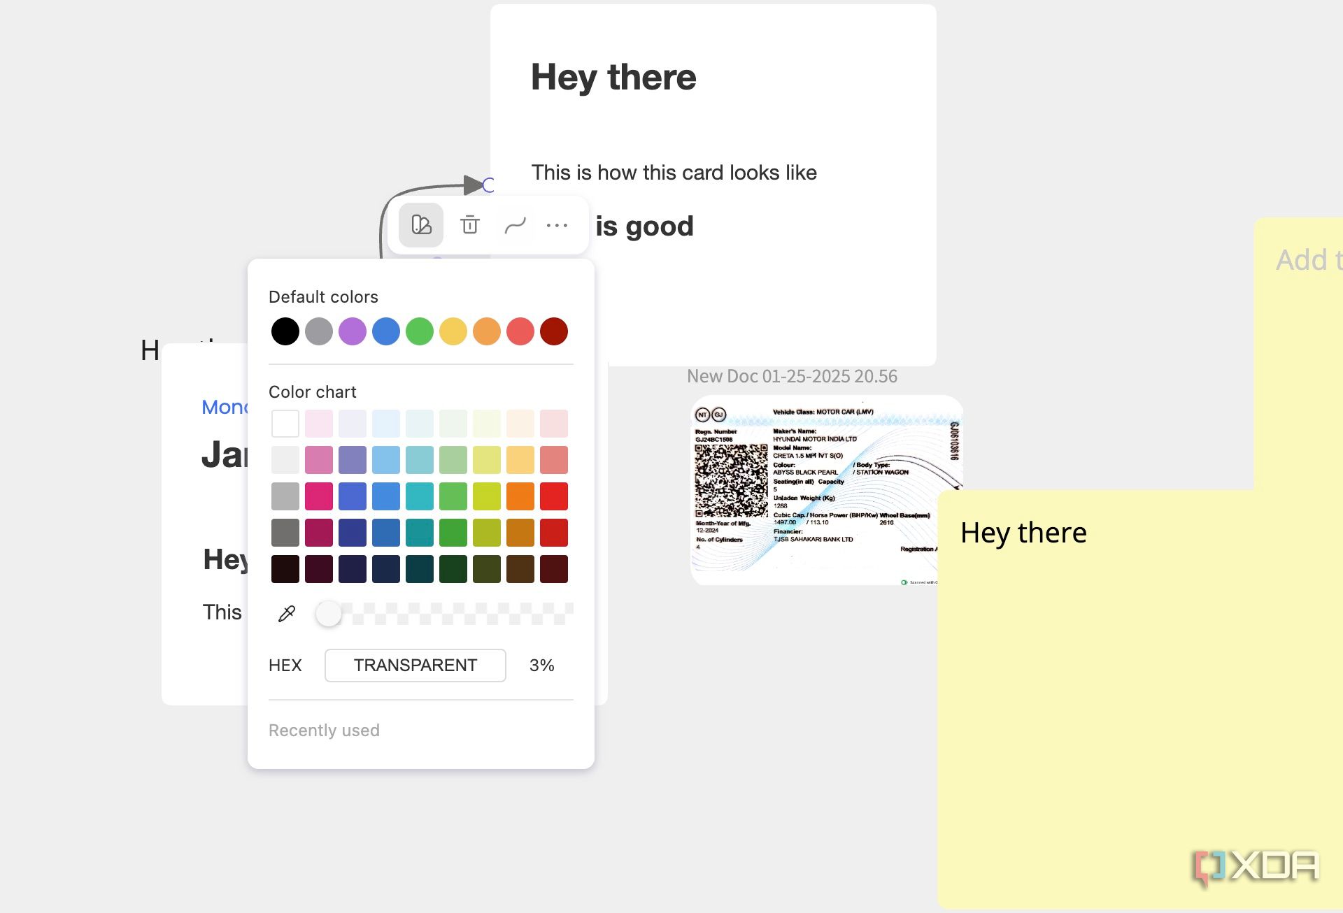Select the green default color circle
Screen dimensions: 1343x913
[420, 331]
